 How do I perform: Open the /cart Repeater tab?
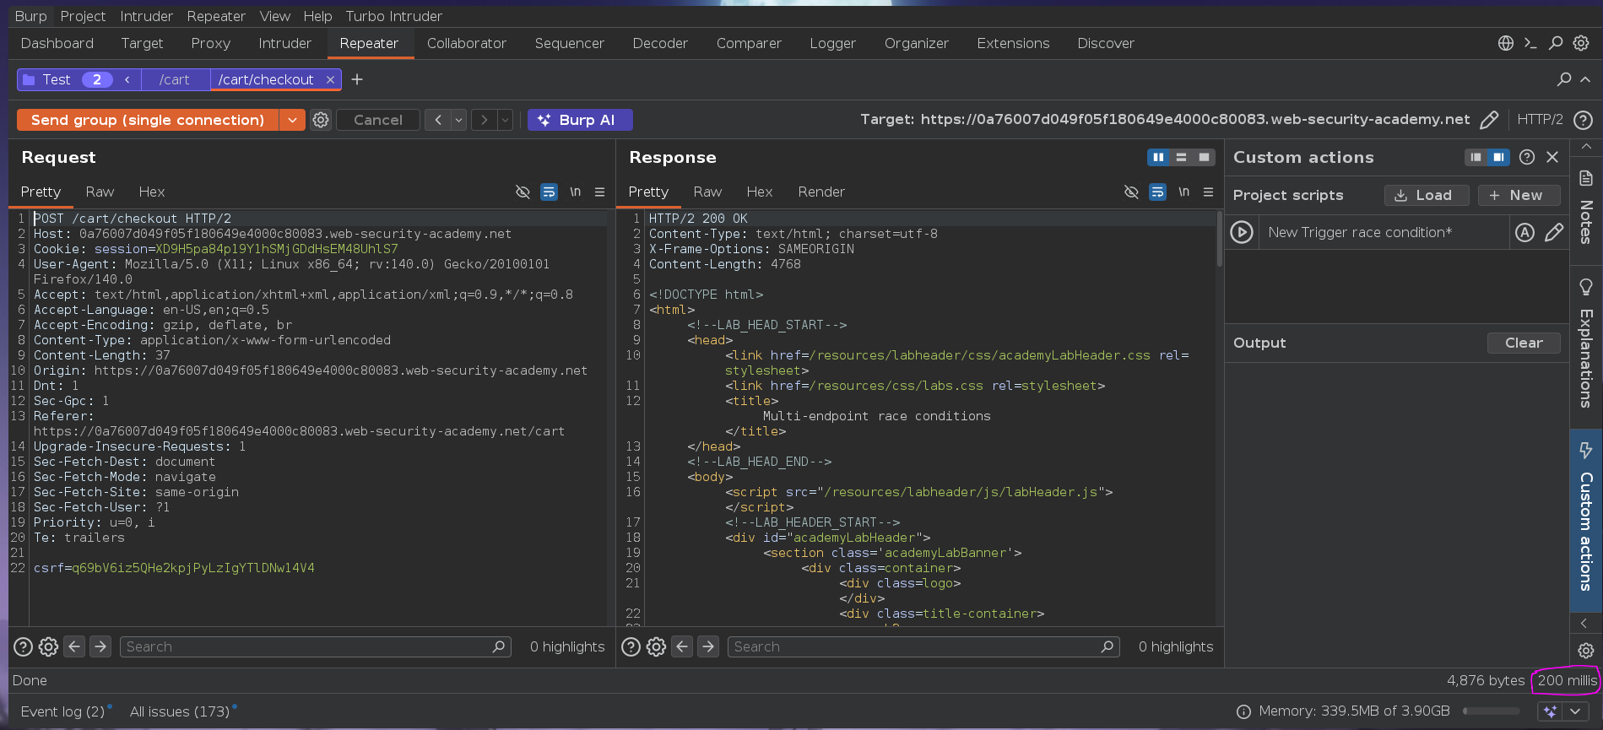[174, 79]
